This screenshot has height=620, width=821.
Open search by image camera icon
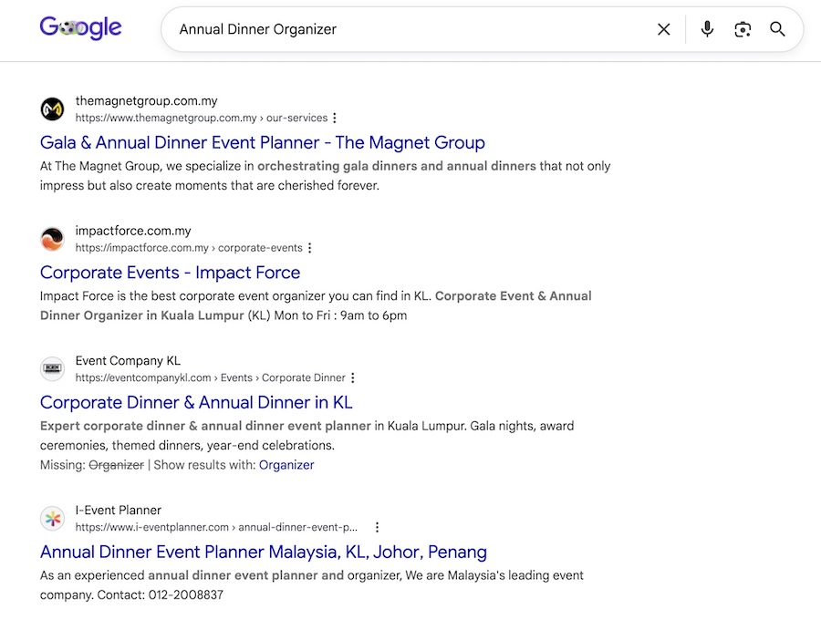tap(743, 29)
